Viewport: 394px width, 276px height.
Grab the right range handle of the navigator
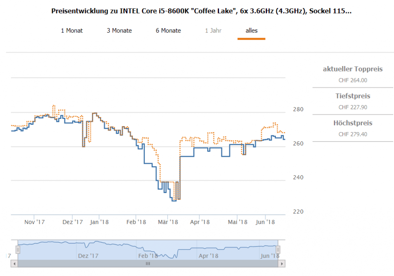point(278,250)
